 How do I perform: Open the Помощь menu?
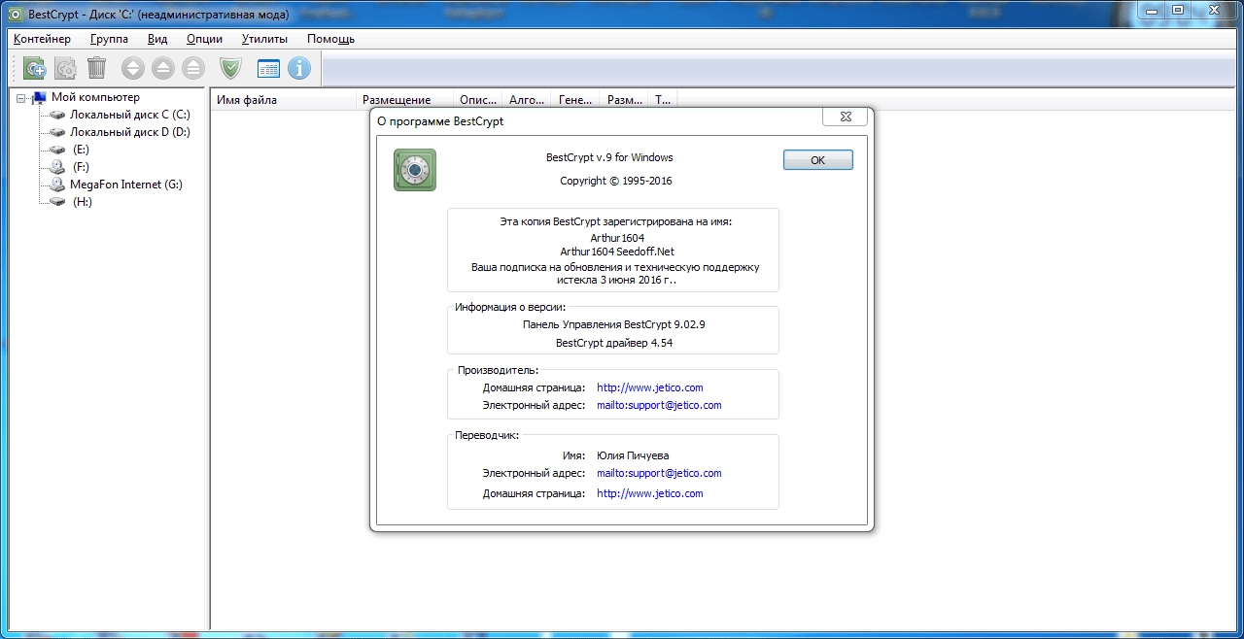pos(330,39)
